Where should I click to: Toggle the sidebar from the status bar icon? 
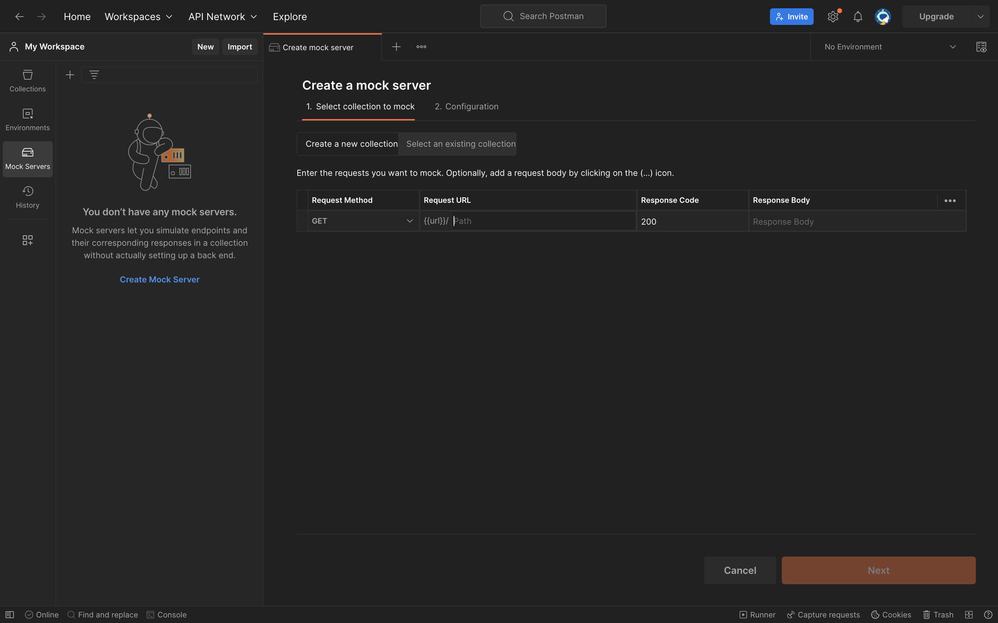point(9,614)
